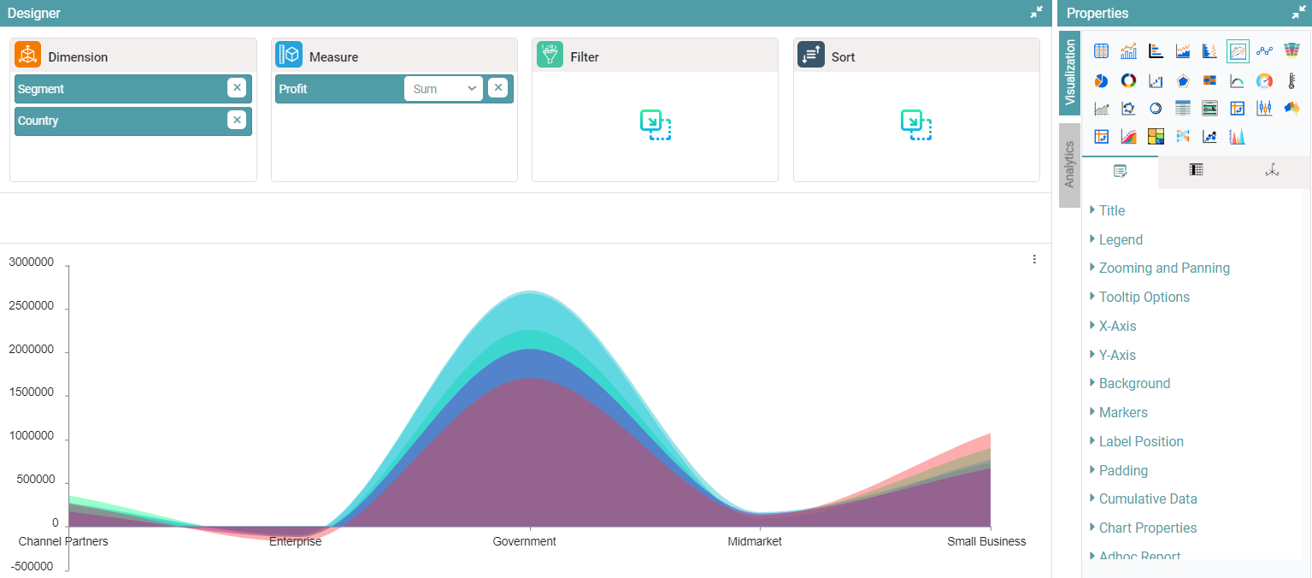Select the funnel chart visualization
This screenshot has width=1312, height=578.
1291,51
